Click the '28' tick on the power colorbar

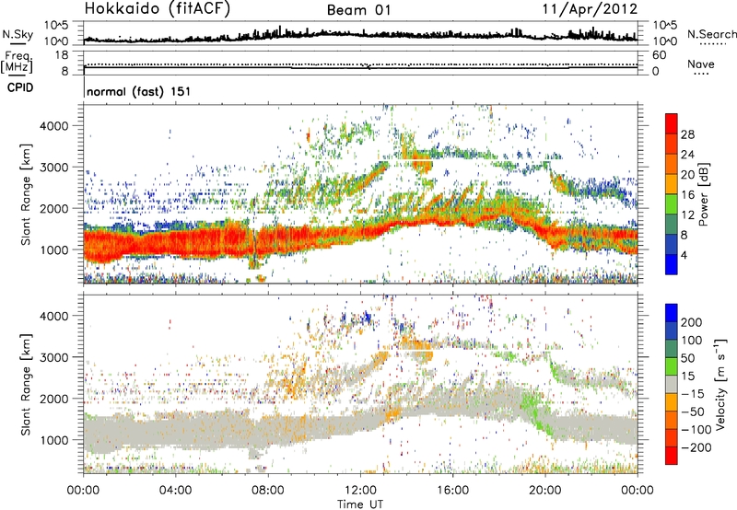pyautogui.click(x=687, y=134)
